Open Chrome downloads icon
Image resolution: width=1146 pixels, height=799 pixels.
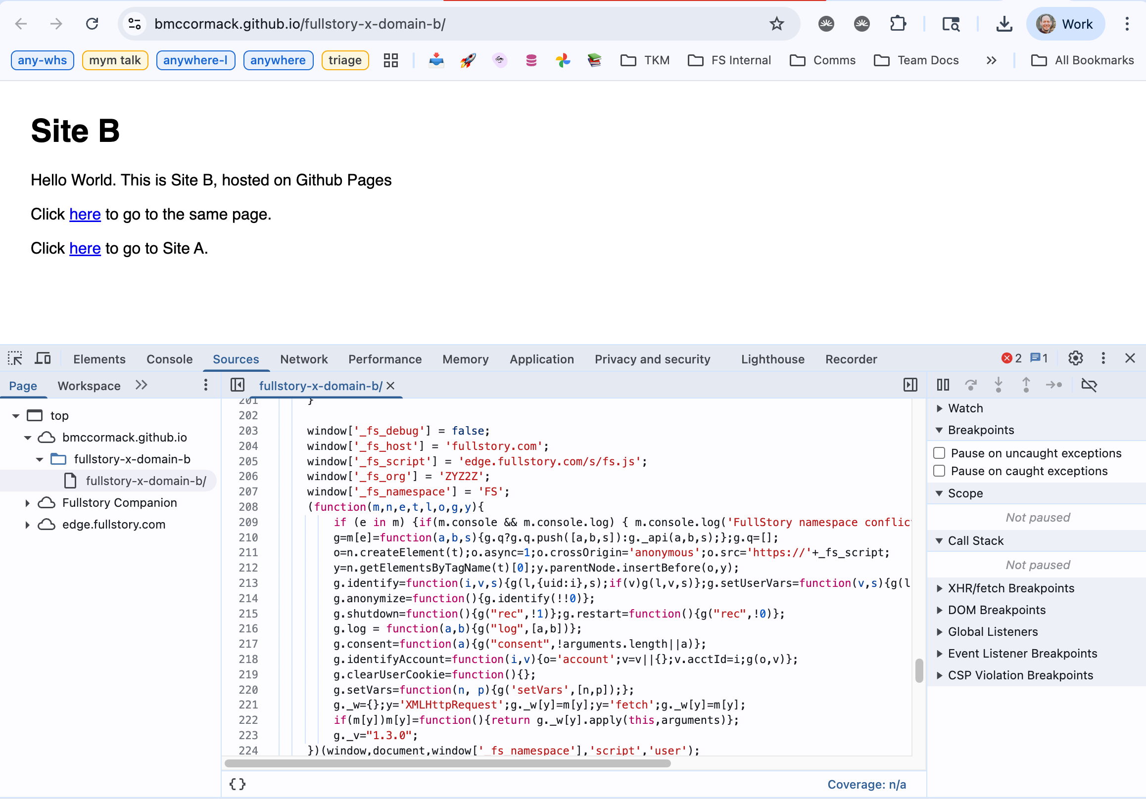1004,24
